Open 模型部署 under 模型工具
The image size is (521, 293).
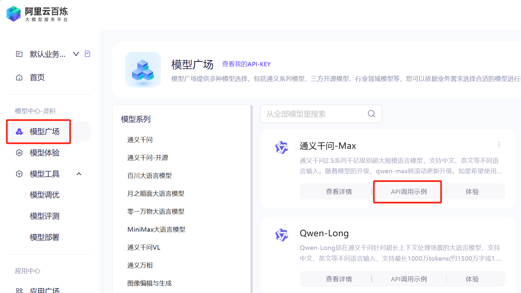pyautogui.click(x=45, y=237)
